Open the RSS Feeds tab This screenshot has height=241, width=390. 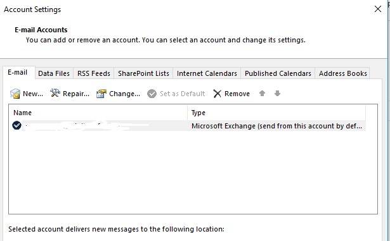[x=93, y=73]
